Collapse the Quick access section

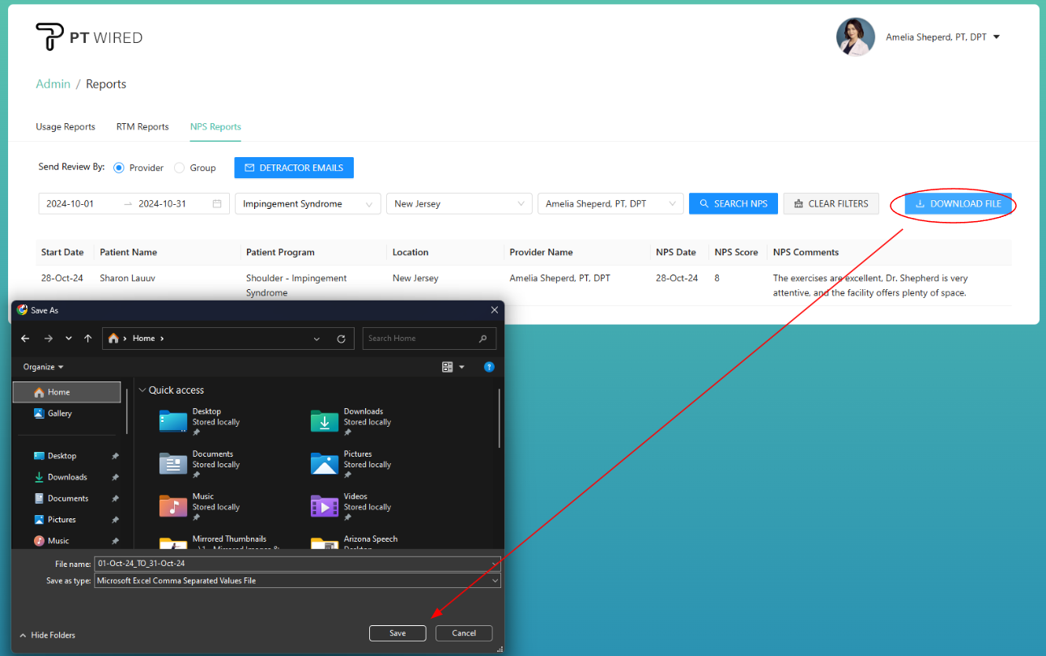(x=143, y=390)
